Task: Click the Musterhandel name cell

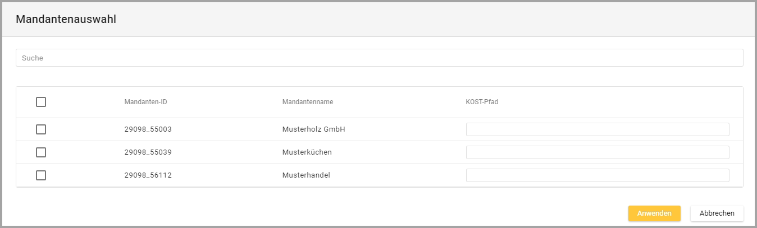Action: [306, 175]
